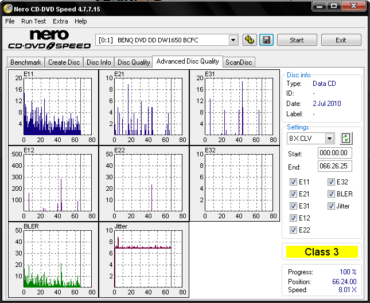The height and width of the screenshot is (303, 370).
Task: Click the refresh speed icon beside 8X CLV
Action: click(x=346, y=138)
